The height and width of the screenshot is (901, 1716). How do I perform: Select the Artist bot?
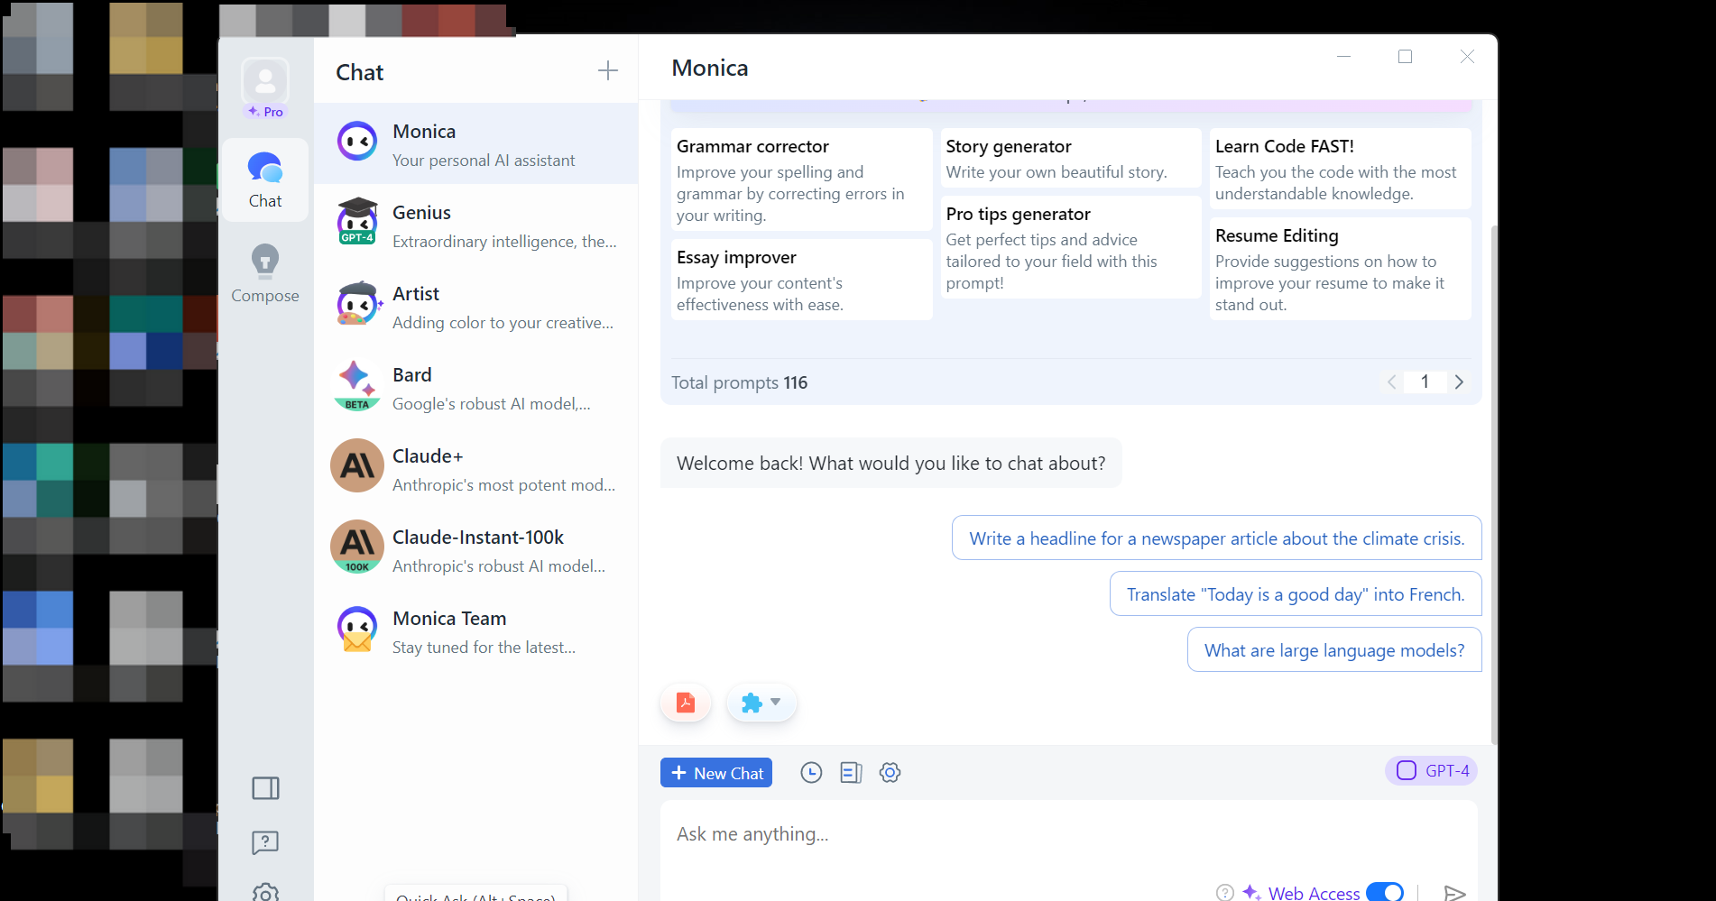pos(476,307)
